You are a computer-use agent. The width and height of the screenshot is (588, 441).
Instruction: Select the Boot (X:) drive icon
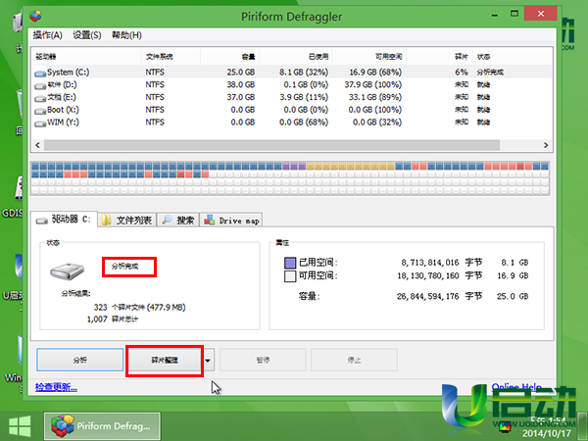tap(40, 111)
